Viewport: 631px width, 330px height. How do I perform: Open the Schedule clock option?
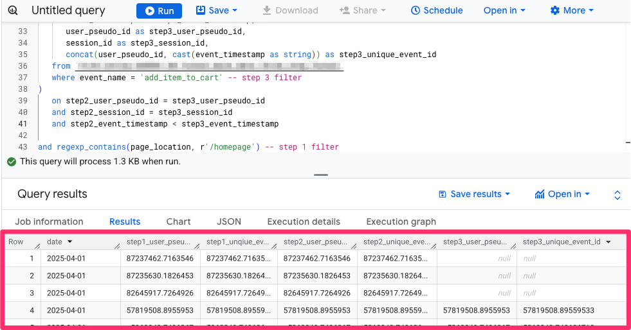click(x=437, y=11)
